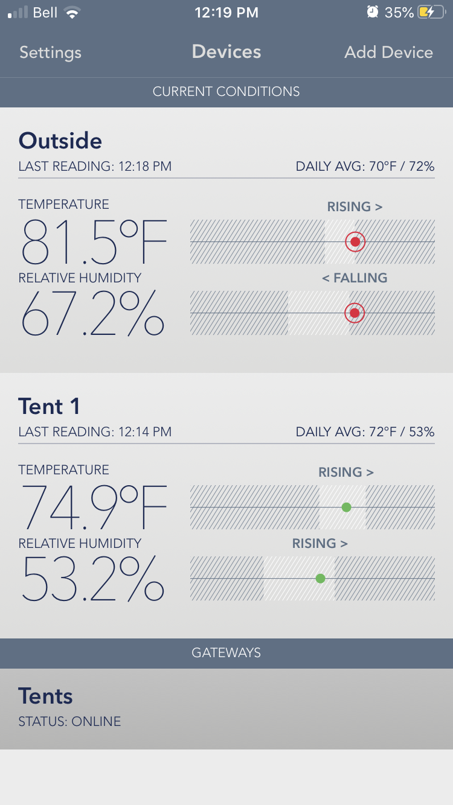This screenshot has width=453, height=805.
Task: Tap Add Device in the header
Action: pyautogui.click(x=388, y=52)
